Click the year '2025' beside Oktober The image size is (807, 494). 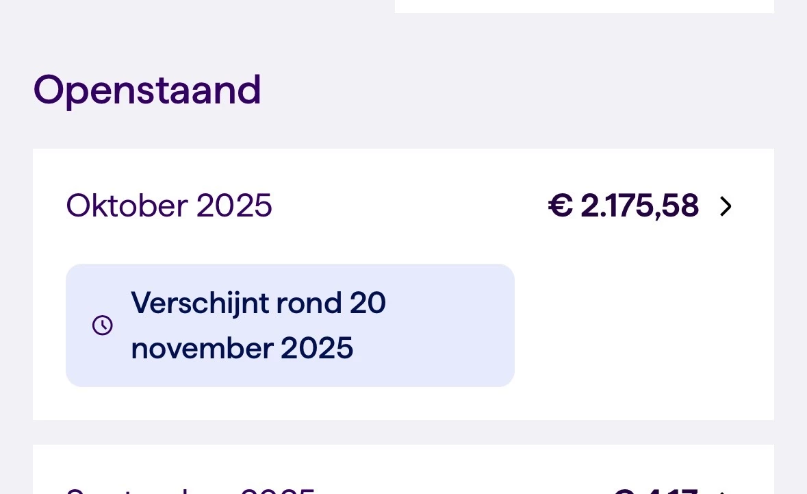(x=235, y=206)
